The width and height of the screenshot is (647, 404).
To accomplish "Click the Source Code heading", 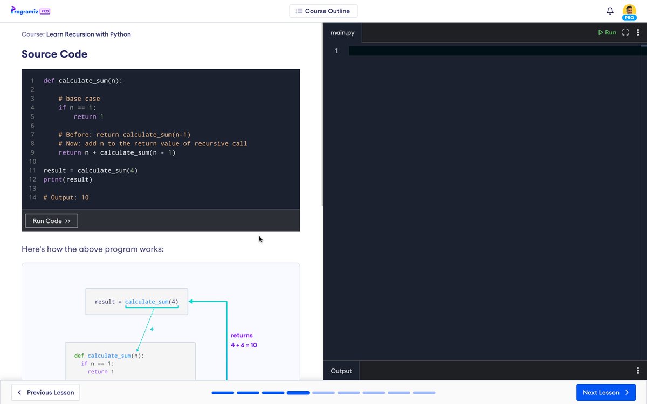I will pos(54,54).
